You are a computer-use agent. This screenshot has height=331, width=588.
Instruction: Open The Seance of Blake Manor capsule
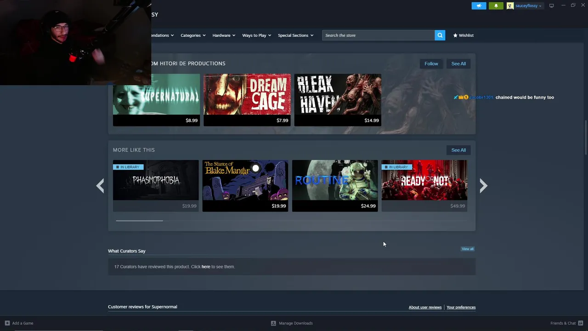coord(245,186)
